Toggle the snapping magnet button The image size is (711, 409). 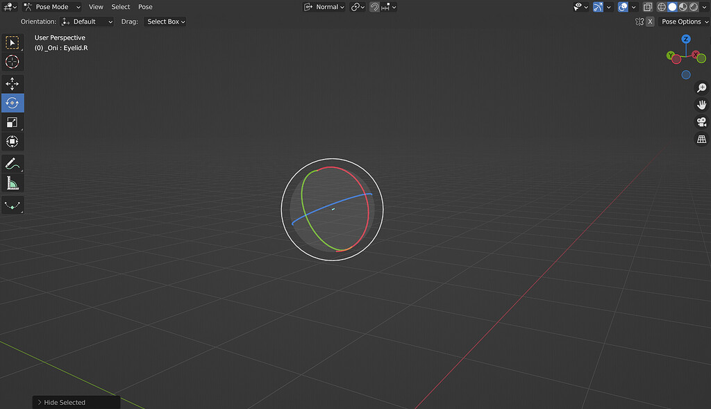point(374,7)
